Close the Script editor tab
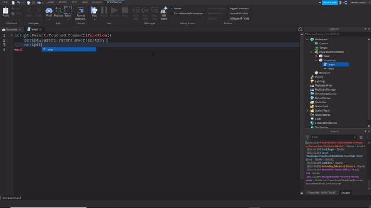 [x=40, y=29]
